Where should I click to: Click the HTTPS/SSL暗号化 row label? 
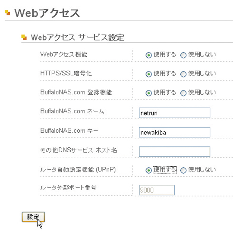[x=66, y=73]
